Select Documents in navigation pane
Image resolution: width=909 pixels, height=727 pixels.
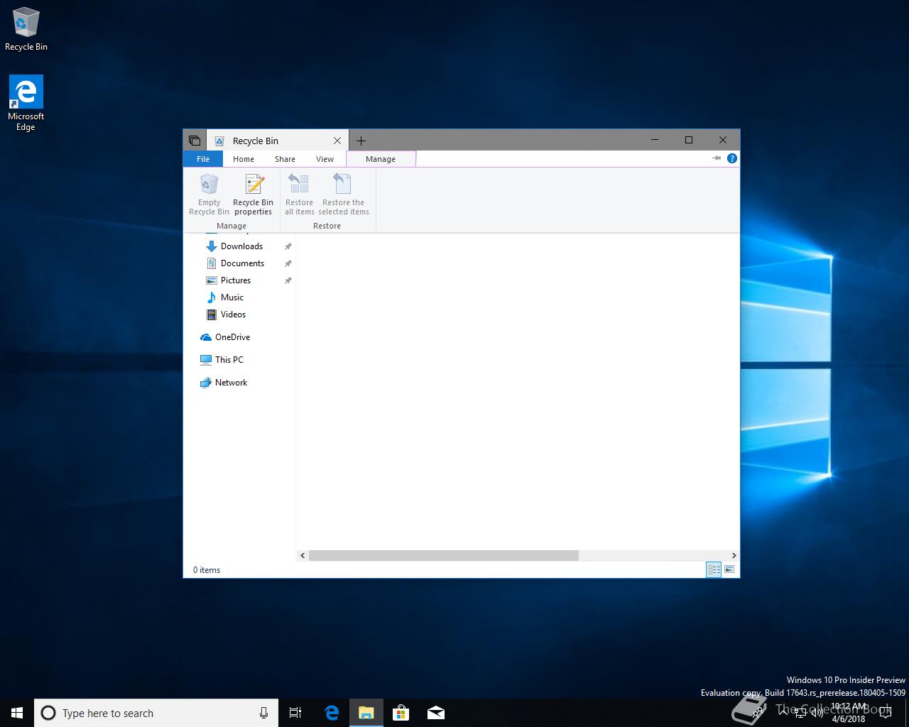(x=242, y=263)
